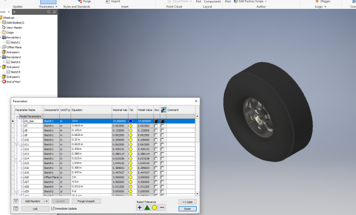Collapse the Model Parameters group
This screenshot has height=215, width=356.
pyautogui.click(x=17, y=116)
